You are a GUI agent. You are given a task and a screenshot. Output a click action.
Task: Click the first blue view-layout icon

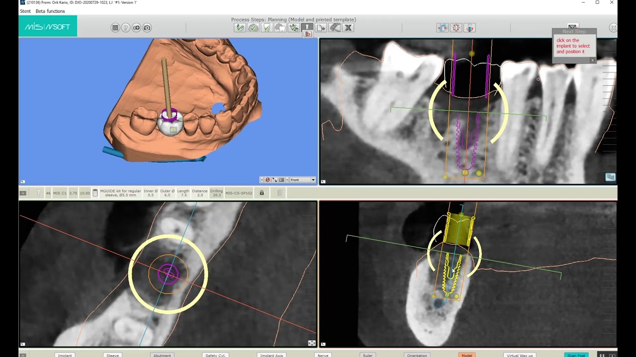coord(443,28)
